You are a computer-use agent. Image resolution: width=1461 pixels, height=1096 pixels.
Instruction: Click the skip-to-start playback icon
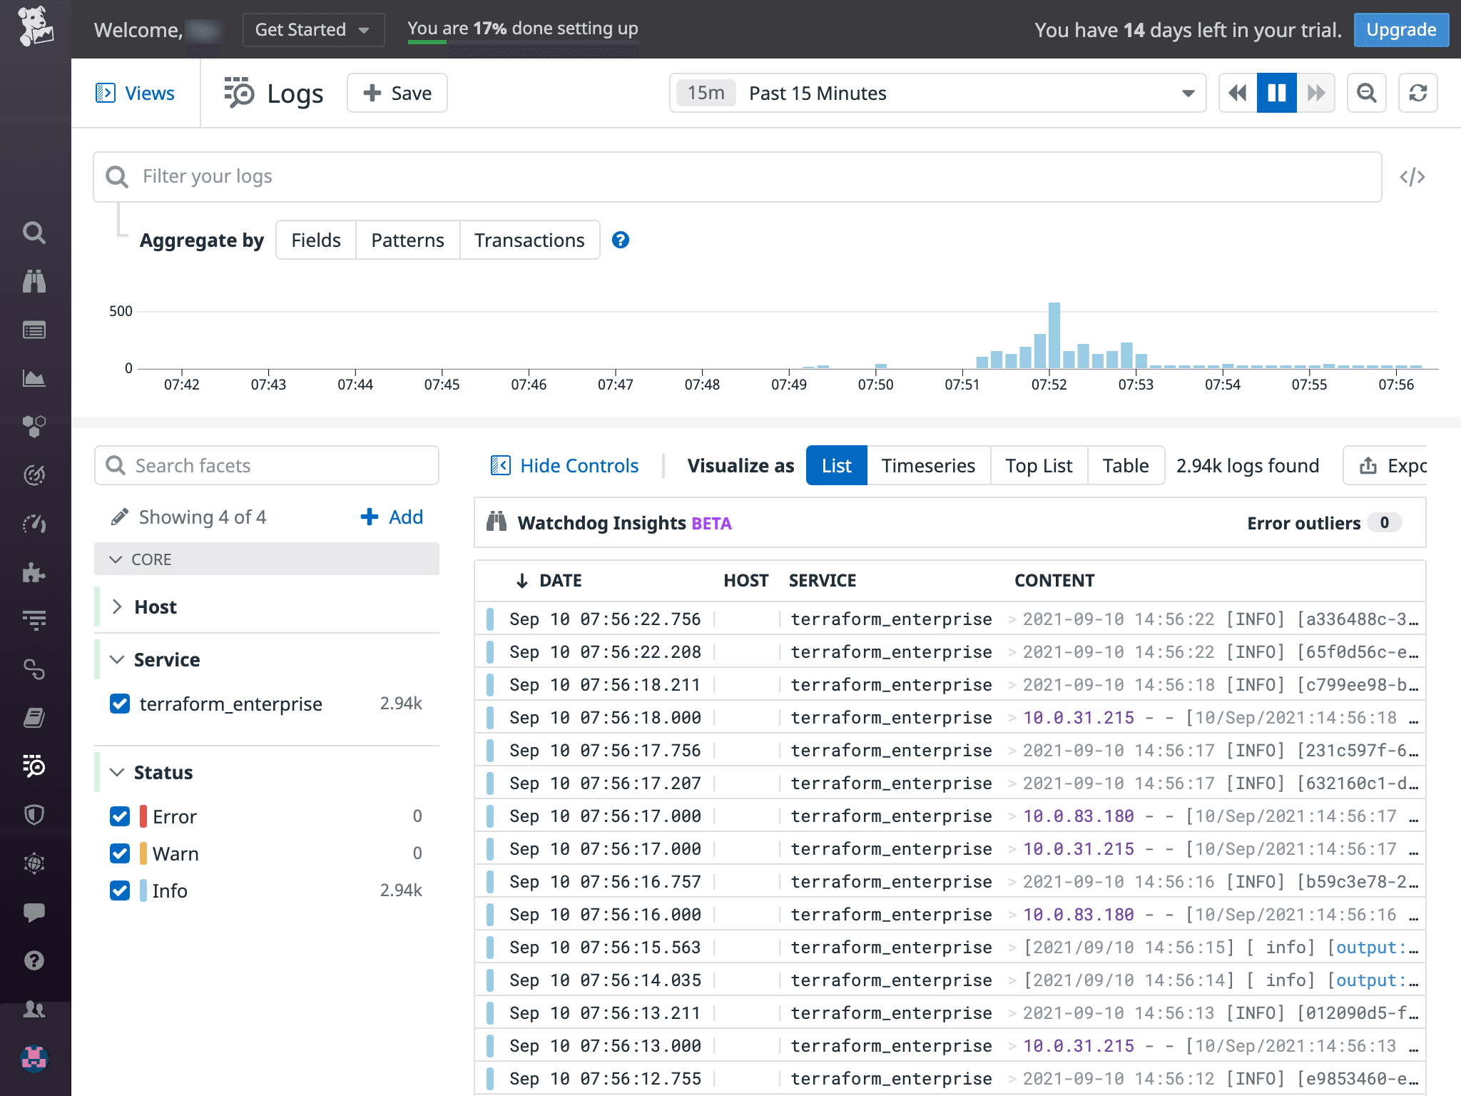tap(1238, 93)
